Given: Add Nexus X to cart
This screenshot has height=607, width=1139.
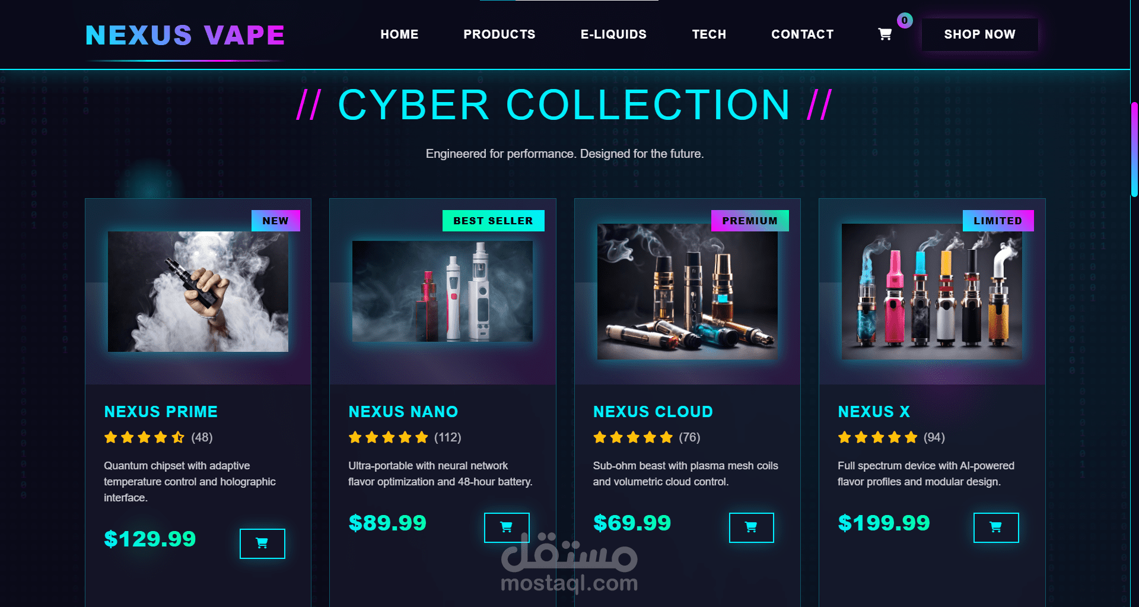Looking at the screenshot, I should (x=996, y=527).
